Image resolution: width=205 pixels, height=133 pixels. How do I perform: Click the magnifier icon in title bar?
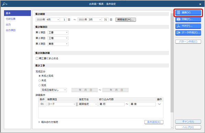click(x=5, y=4)
